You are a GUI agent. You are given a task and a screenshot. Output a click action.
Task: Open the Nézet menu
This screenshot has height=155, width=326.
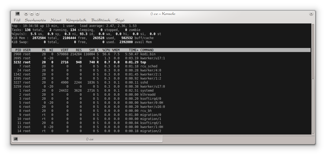click(x=56, y=20)
